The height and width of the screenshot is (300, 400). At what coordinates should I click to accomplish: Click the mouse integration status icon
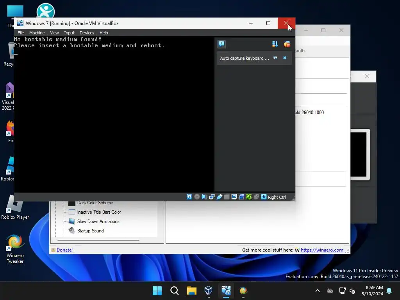(256, 197)
